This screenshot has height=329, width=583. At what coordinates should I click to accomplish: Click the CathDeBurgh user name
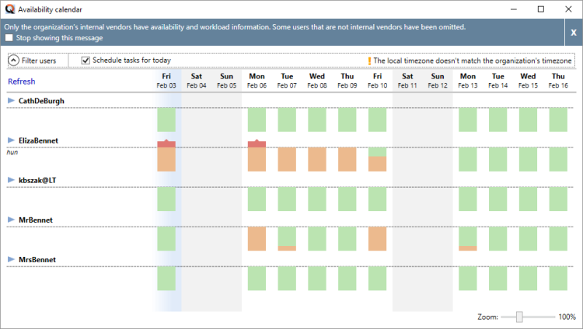41,101
